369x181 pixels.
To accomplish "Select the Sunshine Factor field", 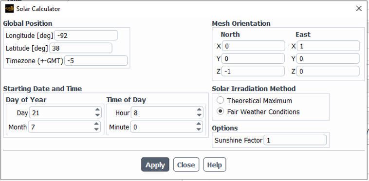I will coord(295,140).
